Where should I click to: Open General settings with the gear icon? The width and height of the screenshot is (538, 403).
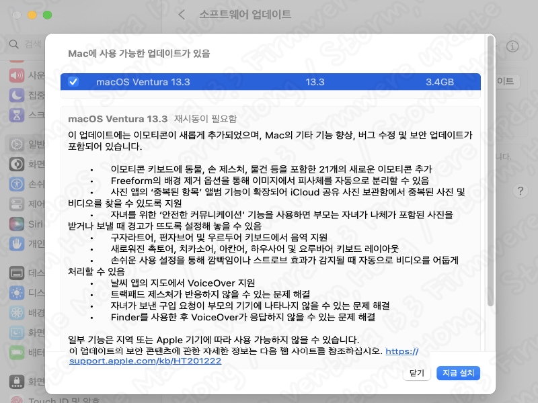17,144
